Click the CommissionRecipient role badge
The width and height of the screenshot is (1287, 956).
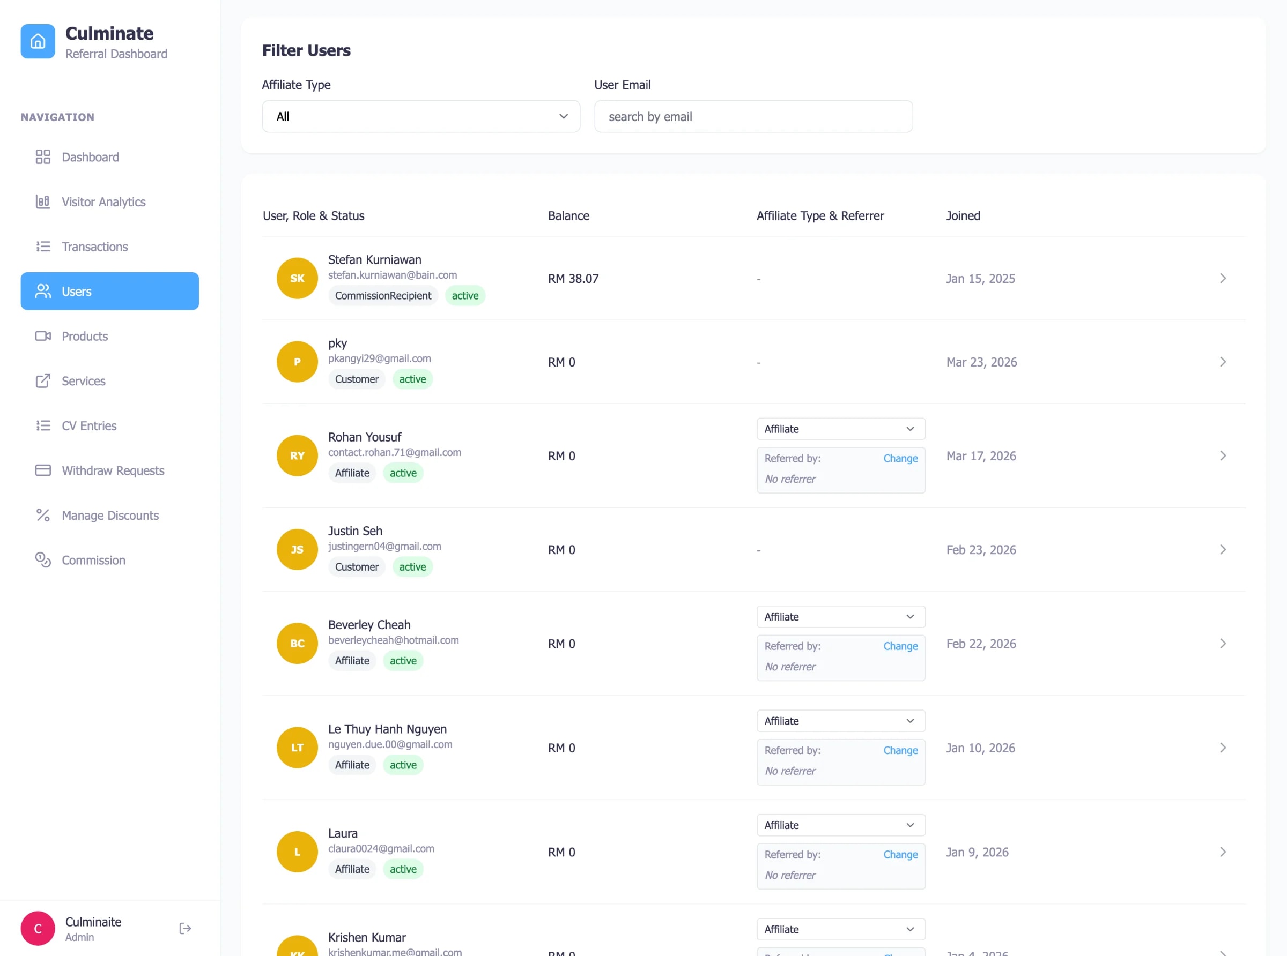(383, 296)
